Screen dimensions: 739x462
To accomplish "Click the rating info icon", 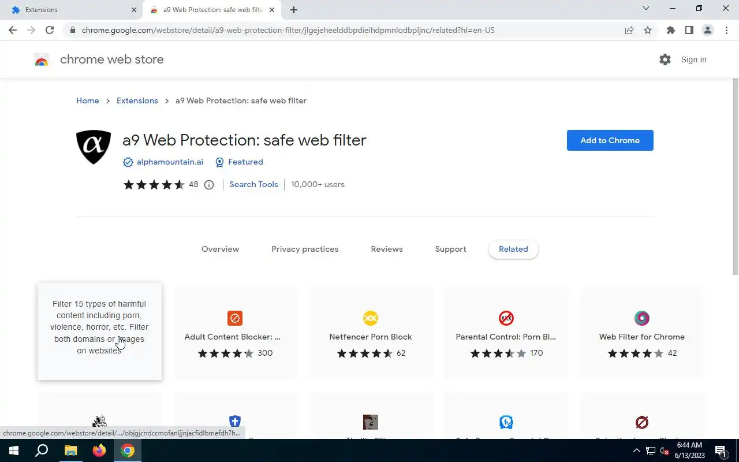I will (209, 185).
